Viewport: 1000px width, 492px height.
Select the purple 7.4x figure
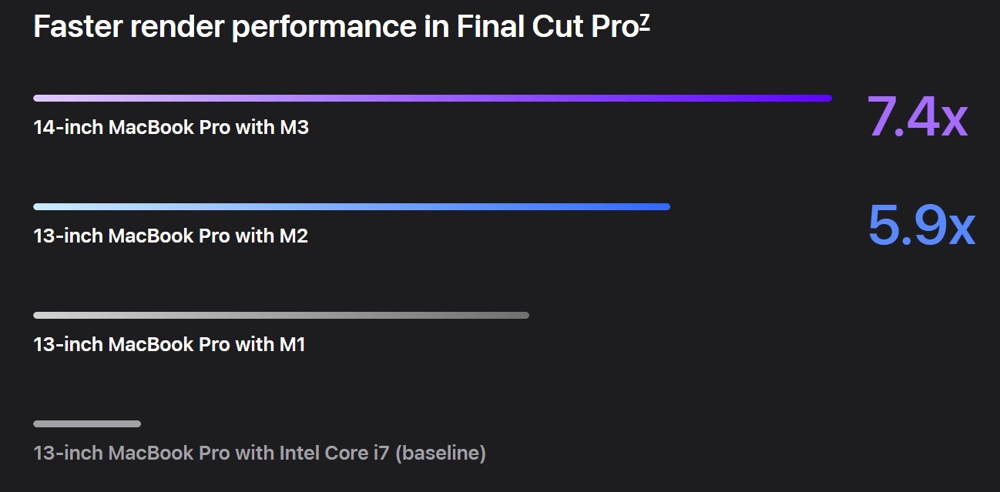pyautogui.click(x=917, y=118)
